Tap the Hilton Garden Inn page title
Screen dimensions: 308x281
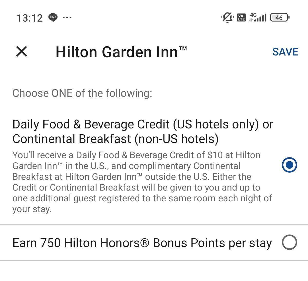[x=121, y=52]
